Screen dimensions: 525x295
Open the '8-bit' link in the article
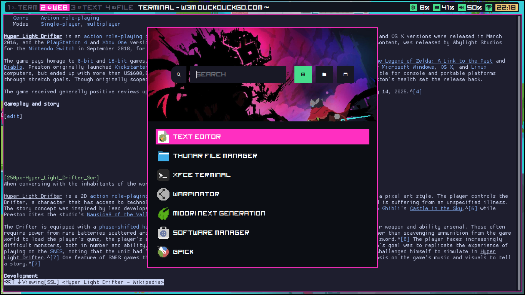coord(85,61)
